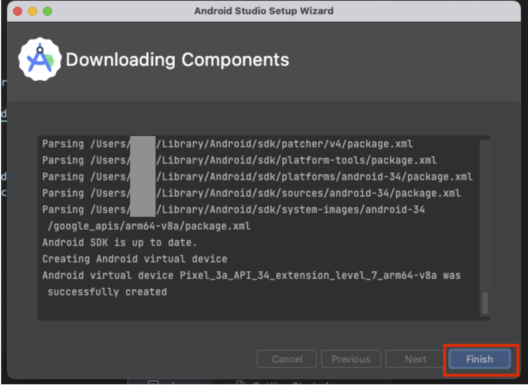Click the sources/android-34/package.xml log line

point(251,193)
